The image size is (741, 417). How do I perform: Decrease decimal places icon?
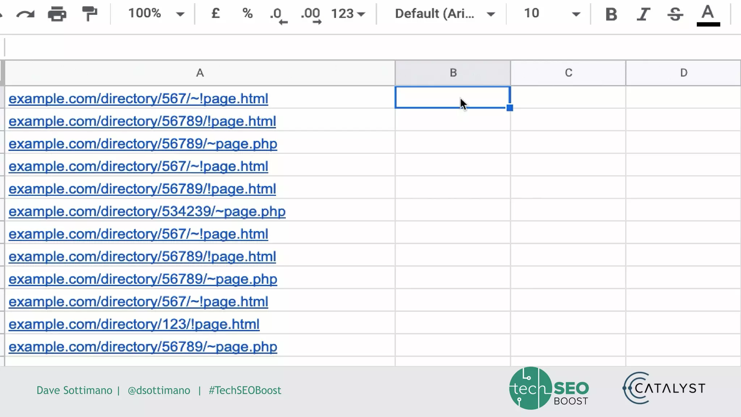pyautogui.click(x=278, y=15)
